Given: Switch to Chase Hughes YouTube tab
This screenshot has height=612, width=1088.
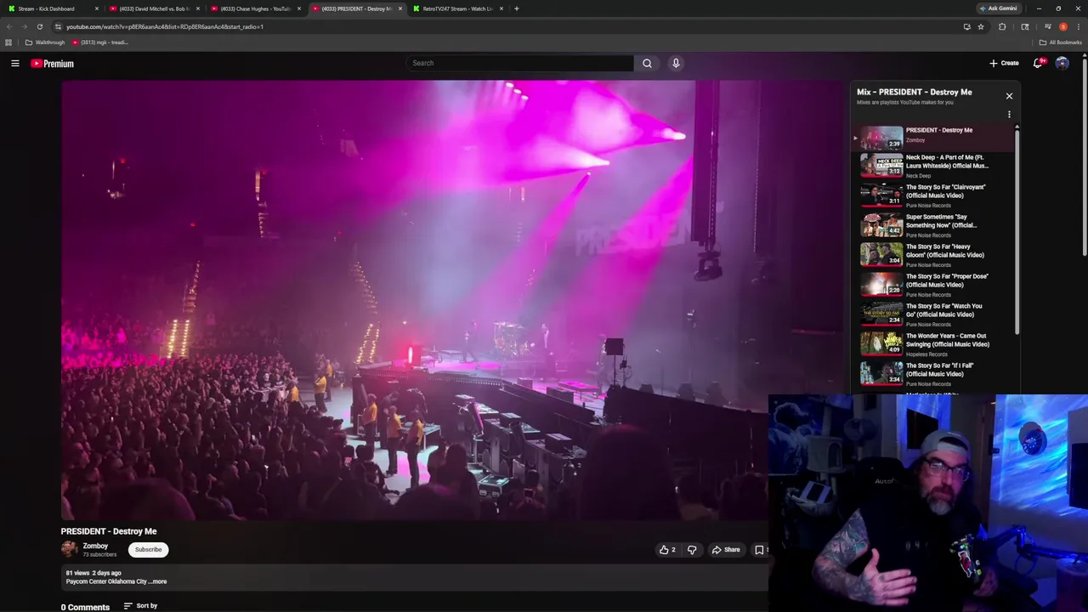Looking at the screenshot, I should pyautogui.click(x=254, y=8).
